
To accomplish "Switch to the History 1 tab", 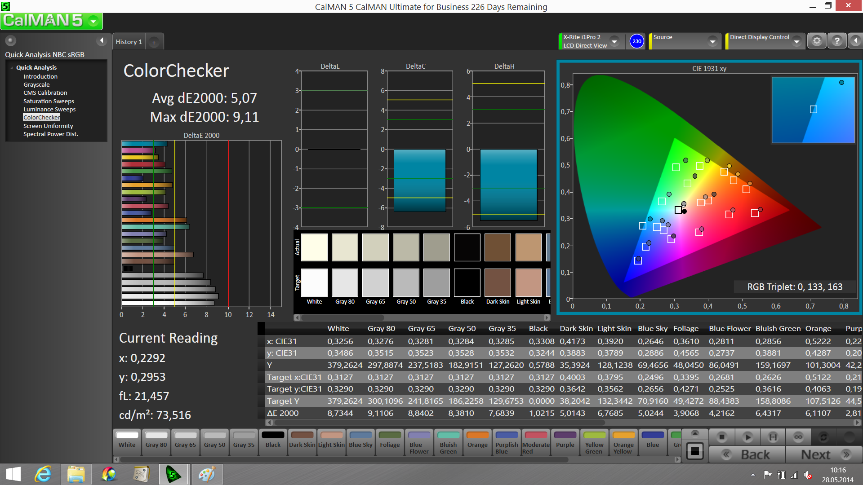I will (x=129, y=42).
